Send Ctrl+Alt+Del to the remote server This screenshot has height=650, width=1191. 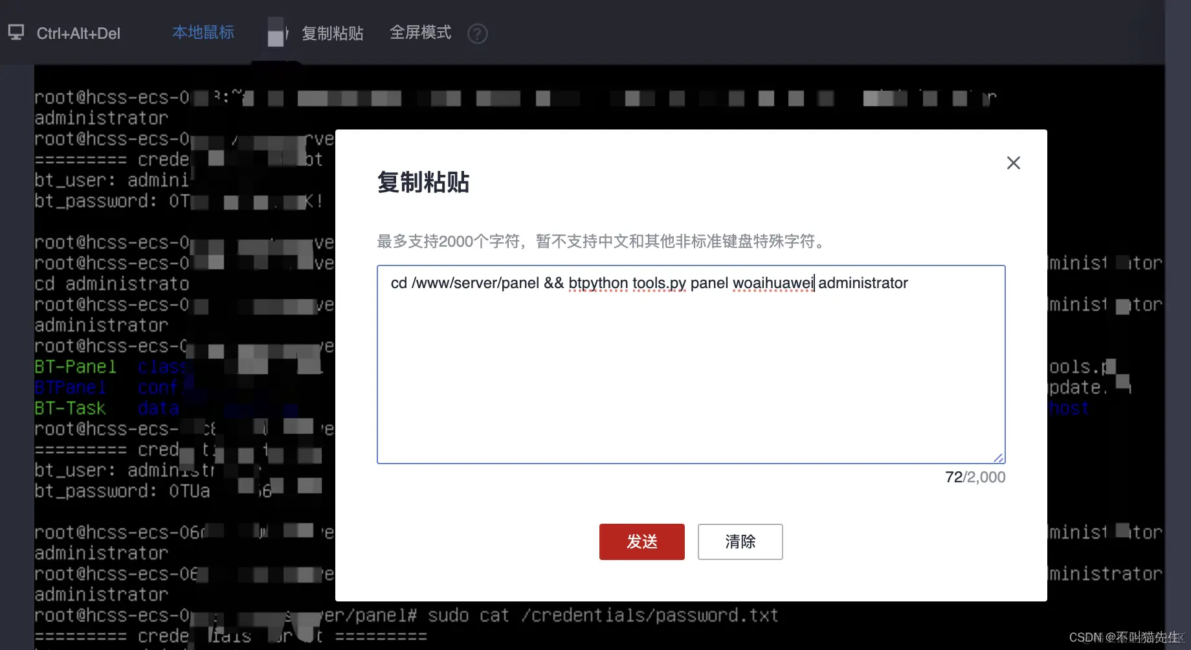(x=78, y=33)
